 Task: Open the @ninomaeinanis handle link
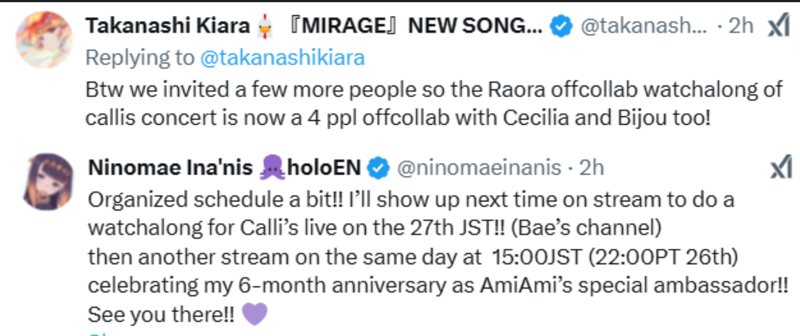pos(478,168)
